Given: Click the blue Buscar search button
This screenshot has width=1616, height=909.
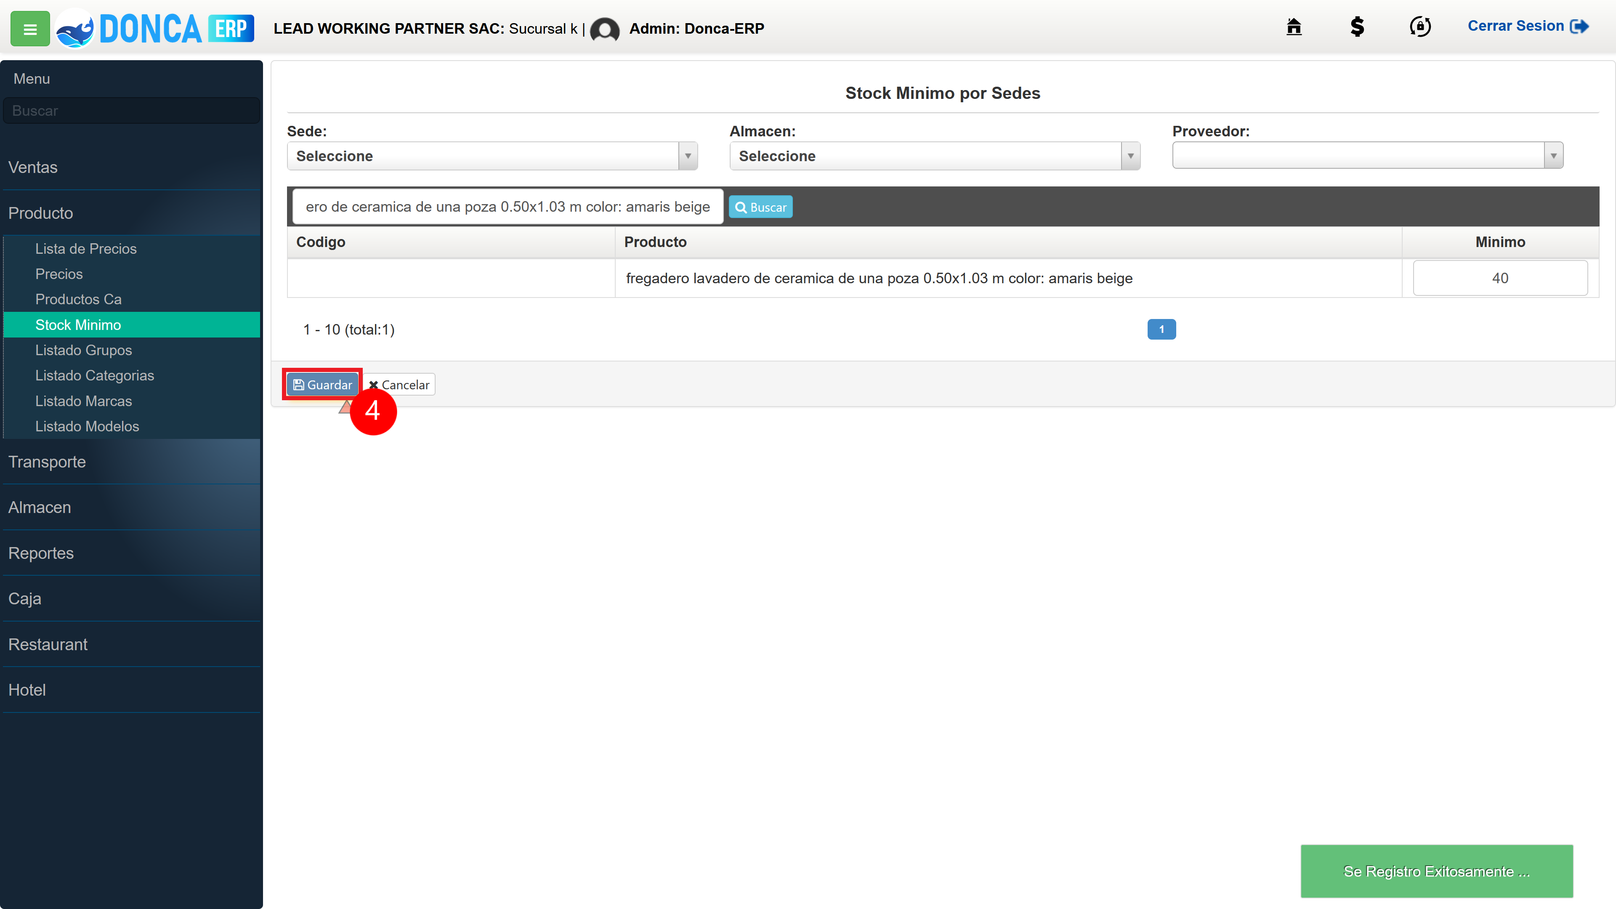Looking at the screenshot, I should click(760, 207).
